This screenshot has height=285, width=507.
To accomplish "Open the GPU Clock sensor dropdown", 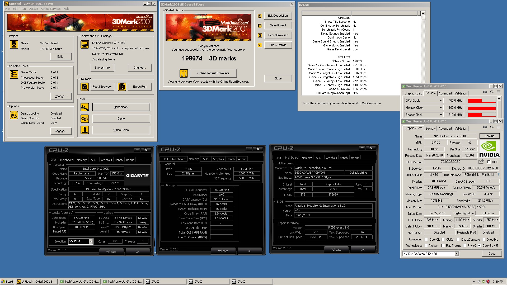I will click(x=441, y=101).
